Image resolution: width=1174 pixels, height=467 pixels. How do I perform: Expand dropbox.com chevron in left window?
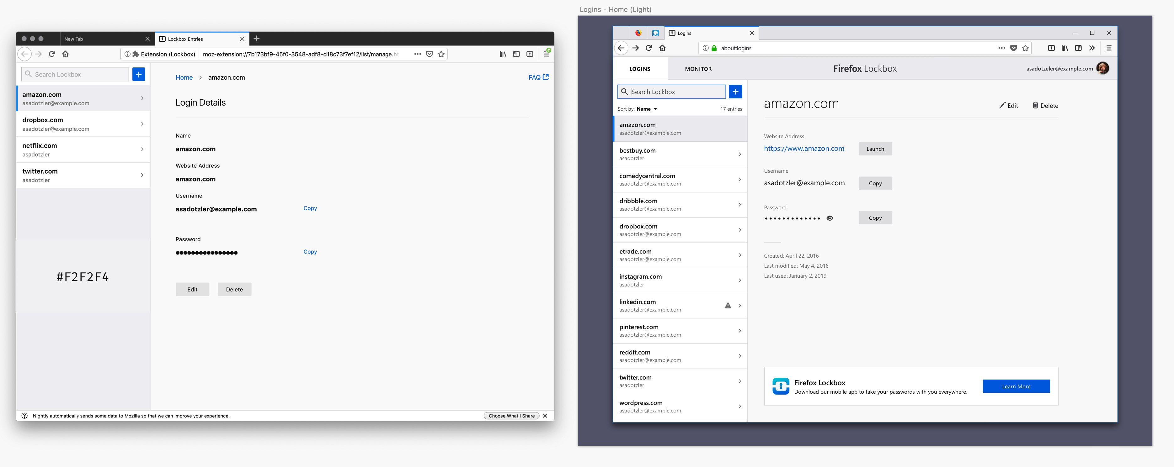coord(142,124)
